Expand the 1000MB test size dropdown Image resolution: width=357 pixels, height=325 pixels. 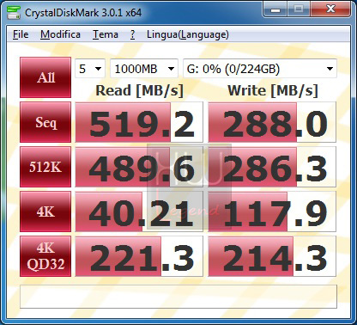pos(144,69)
